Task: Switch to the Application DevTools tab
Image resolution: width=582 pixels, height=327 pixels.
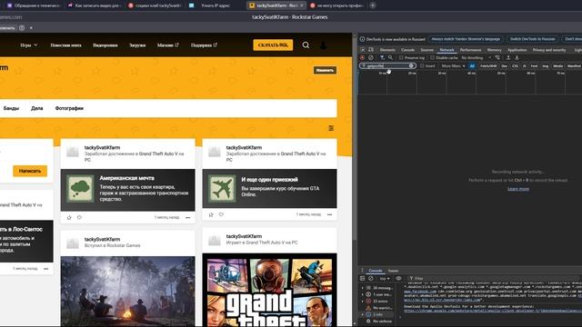Action: click(517, 50)
